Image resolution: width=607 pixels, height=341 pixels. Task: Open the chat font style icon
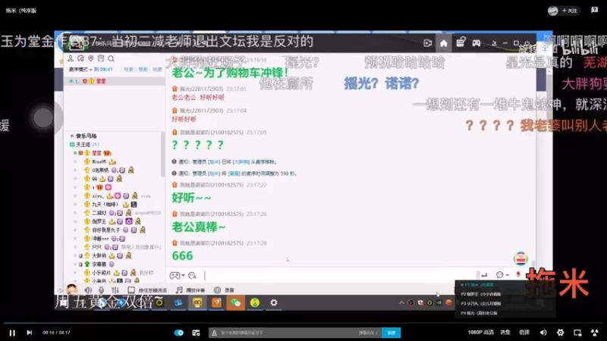193,275
